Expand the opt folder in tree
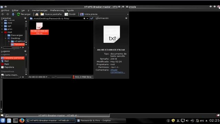 click(2, 26)
